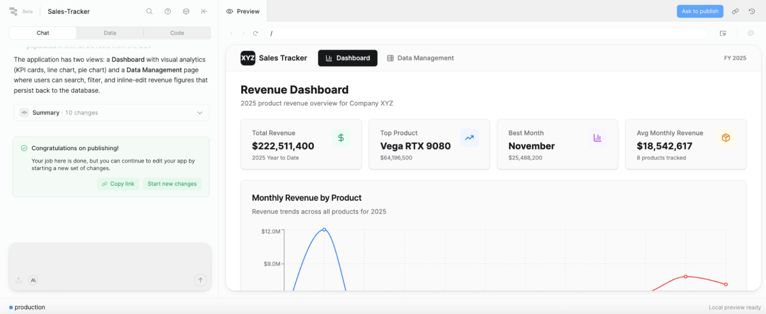This screenshot has height=314, width=766.
Task: Click the $12.0M axis label
Action: (x=271, y=231)
